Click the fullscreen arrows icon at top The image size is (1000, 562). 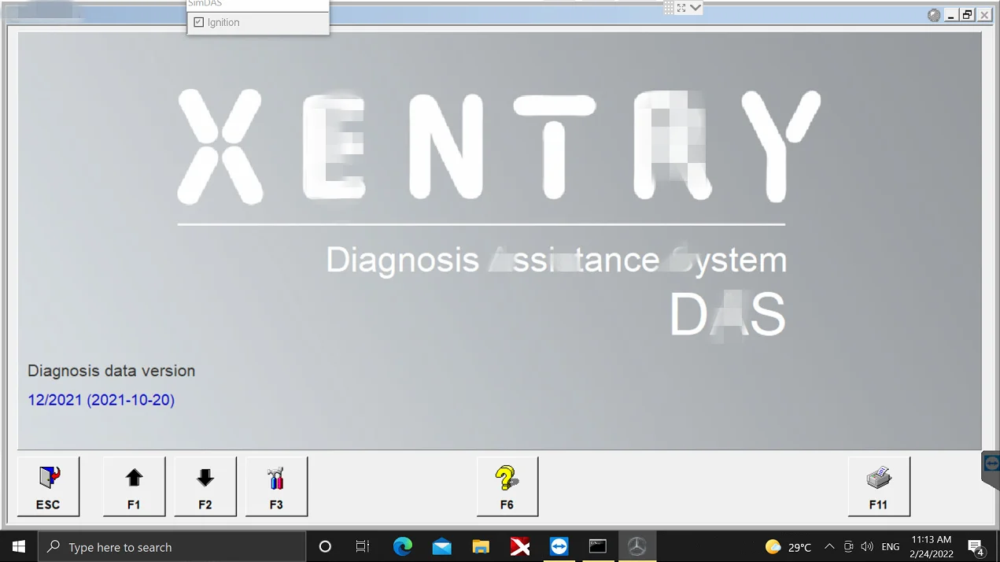point(681,8)
